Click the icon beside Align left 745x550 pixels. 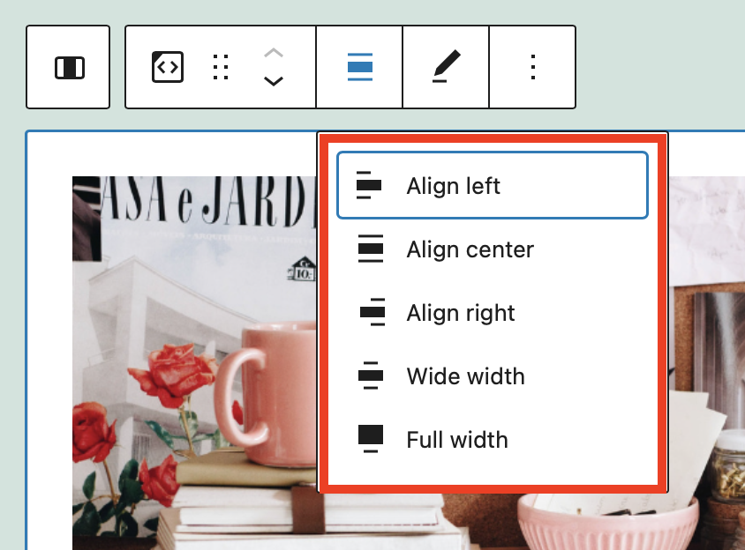[369, 186]
